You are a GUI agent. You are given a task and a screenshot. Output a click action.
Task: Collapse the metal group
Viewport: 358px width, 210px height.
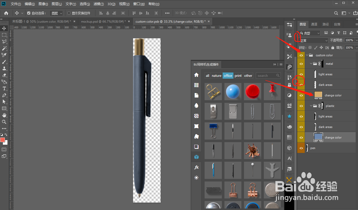click(311, 64)
